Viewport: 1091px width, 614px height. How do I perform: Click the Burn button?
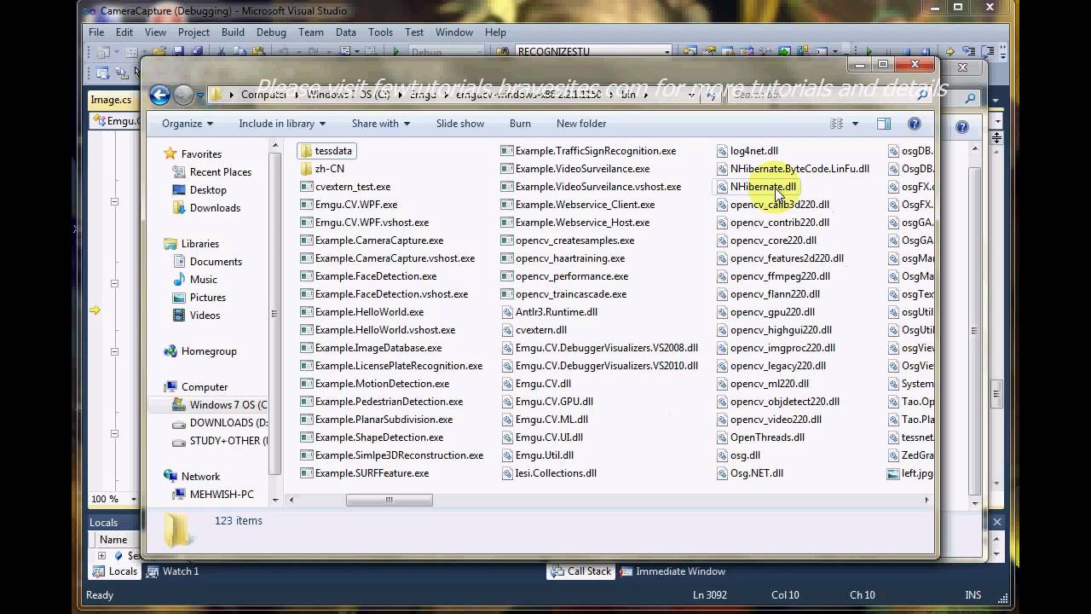[520, 124]
